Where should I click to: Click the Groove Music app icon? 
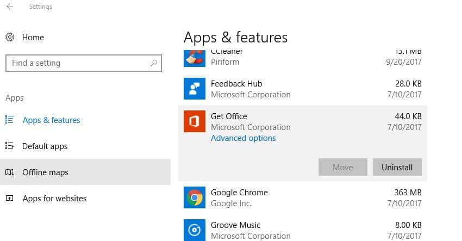coord(194,229)
